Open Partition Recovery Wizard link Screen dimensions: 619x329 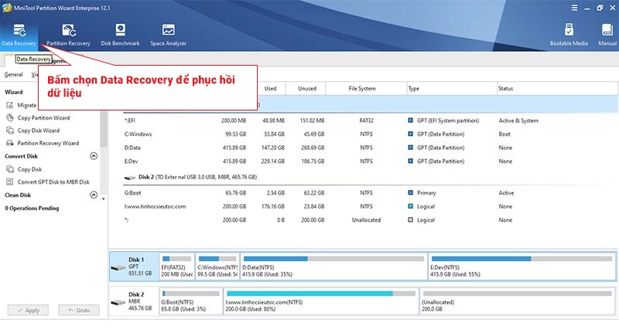[48, 143]
